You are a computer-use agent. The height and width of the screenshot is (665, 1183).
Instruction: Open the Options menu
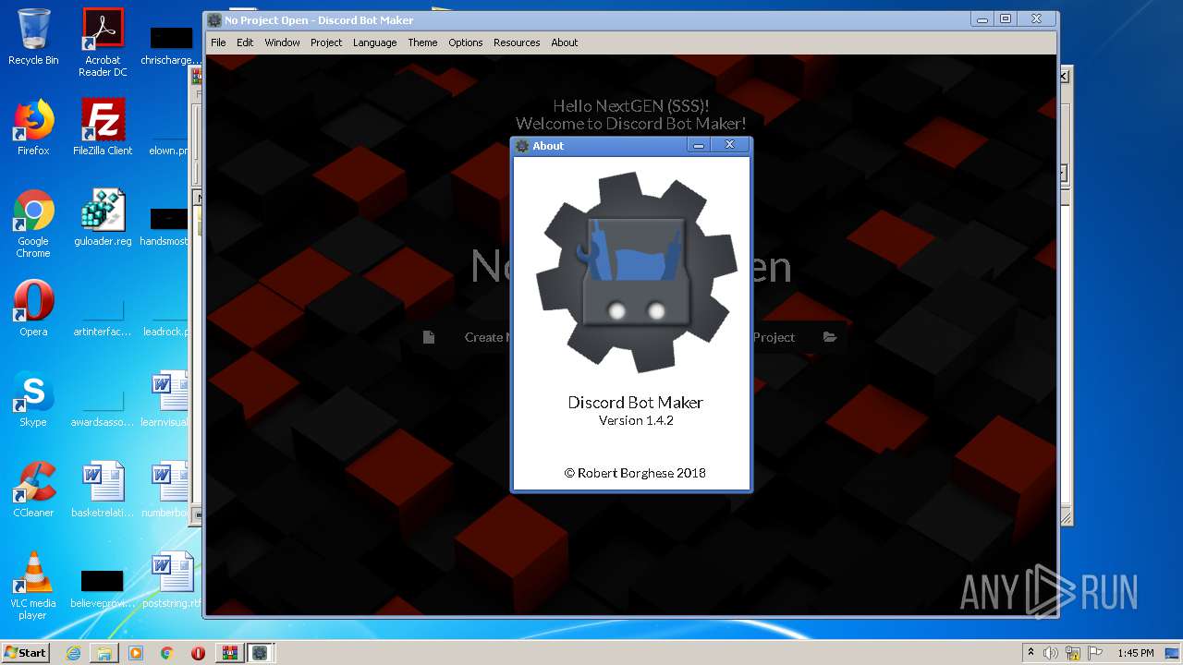click(466, 42)
